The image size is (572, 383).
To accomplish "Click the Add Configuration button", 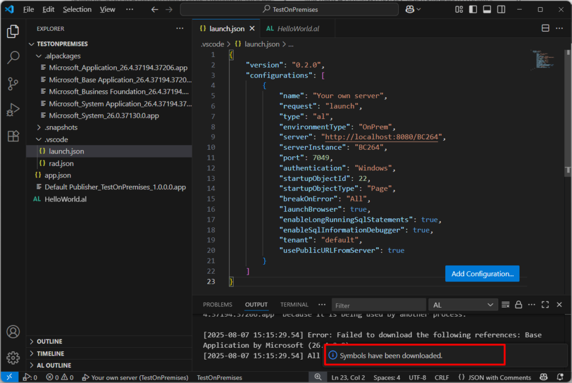I will tap(482, 274).
